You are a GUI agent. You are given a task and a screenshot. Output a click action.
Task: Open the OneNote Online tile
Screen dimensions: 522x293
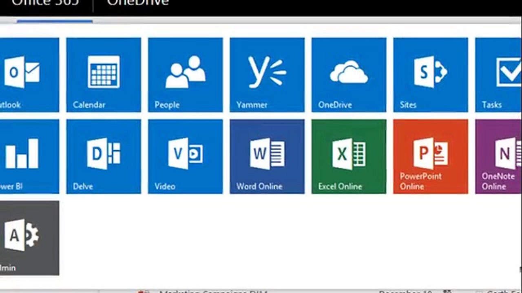pyautogui.click(x=498, y=156)
